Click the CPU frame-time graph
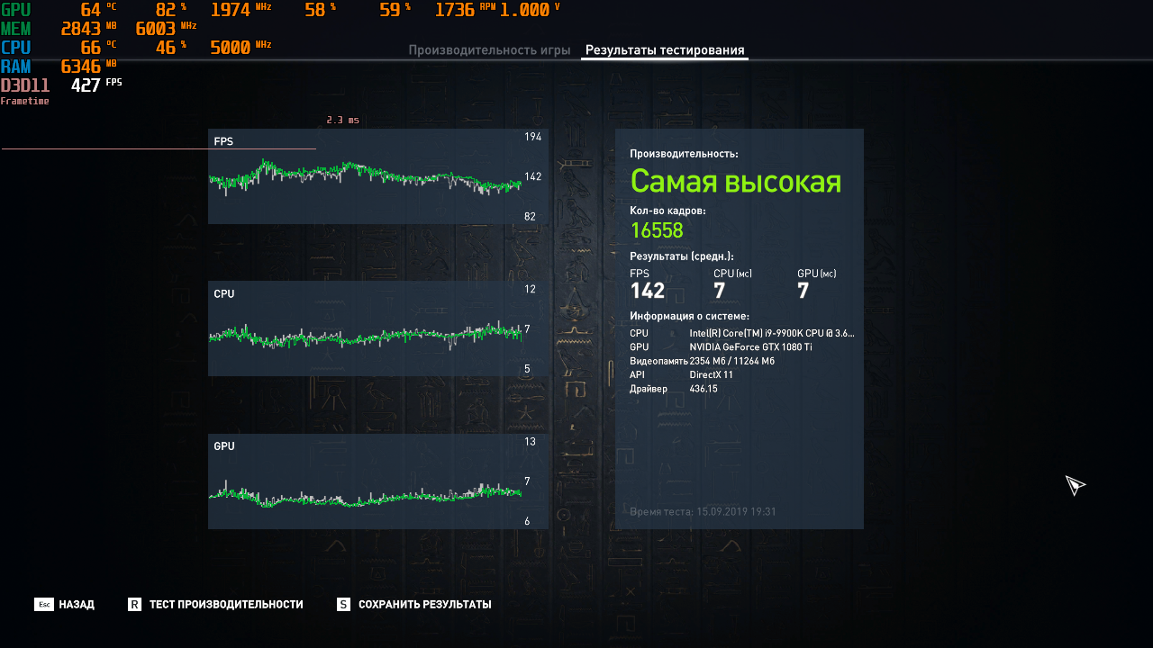Image resolution: width=1153 pixels, height=648 pixels. [378, 328]
